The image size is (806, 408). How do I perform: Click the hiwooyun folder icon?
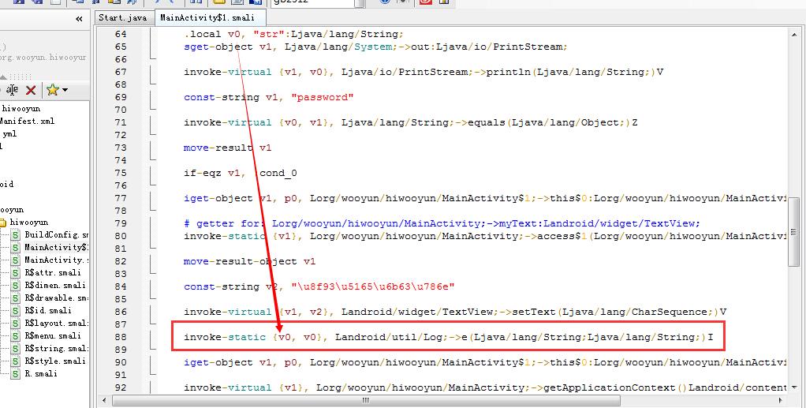[x=3, y=223]
